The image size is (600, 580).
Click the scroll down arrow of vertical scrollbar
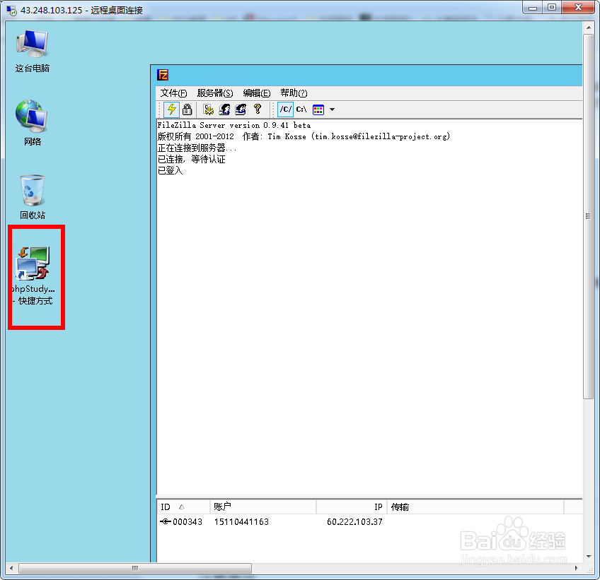click(x=588, y=557)
